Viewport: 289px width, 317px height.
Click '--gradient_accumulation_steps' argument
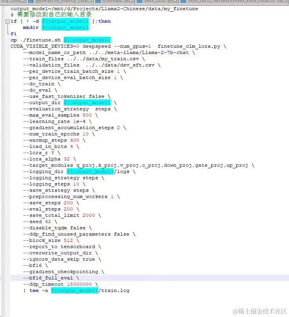click(68, 128)
